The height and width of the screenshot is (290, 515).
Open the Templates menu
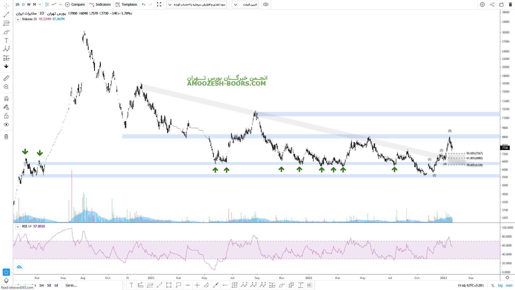pyautogui.click(x=126, y=5)
